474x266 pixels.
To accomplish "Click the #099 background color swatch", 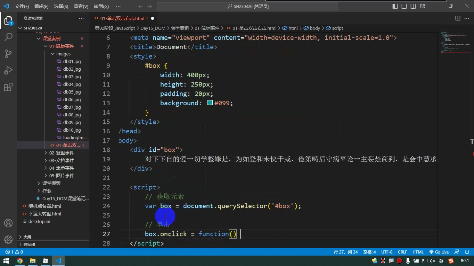I will (210, 103).
